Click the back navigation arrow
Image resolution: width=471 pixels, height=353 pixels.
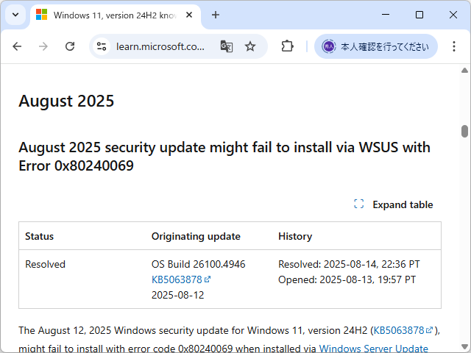[17, 46]
